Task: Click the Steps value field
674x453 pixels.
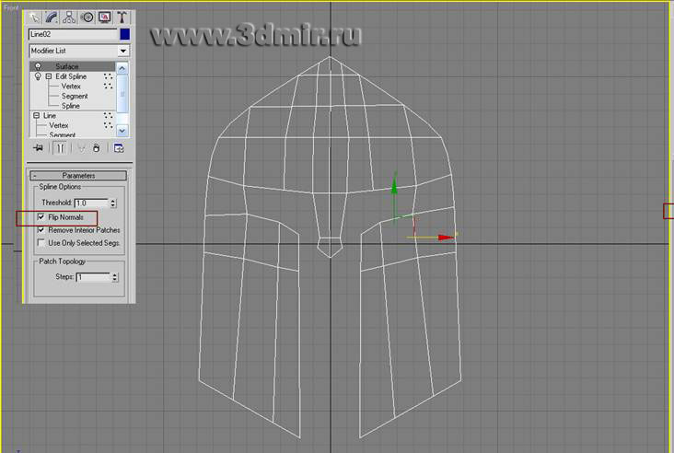Action: coord(93,277)
